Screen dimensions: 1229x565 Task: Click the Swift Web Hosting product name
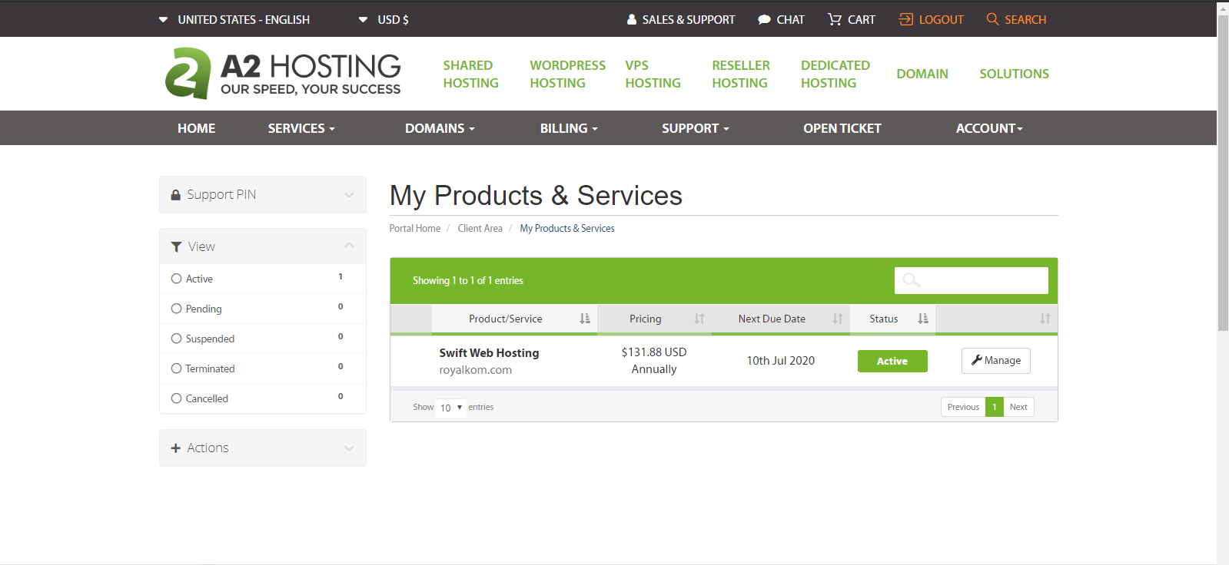(x=489, y=353)
